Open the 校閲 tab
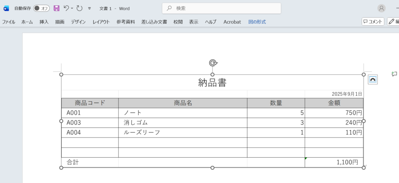 178,22
